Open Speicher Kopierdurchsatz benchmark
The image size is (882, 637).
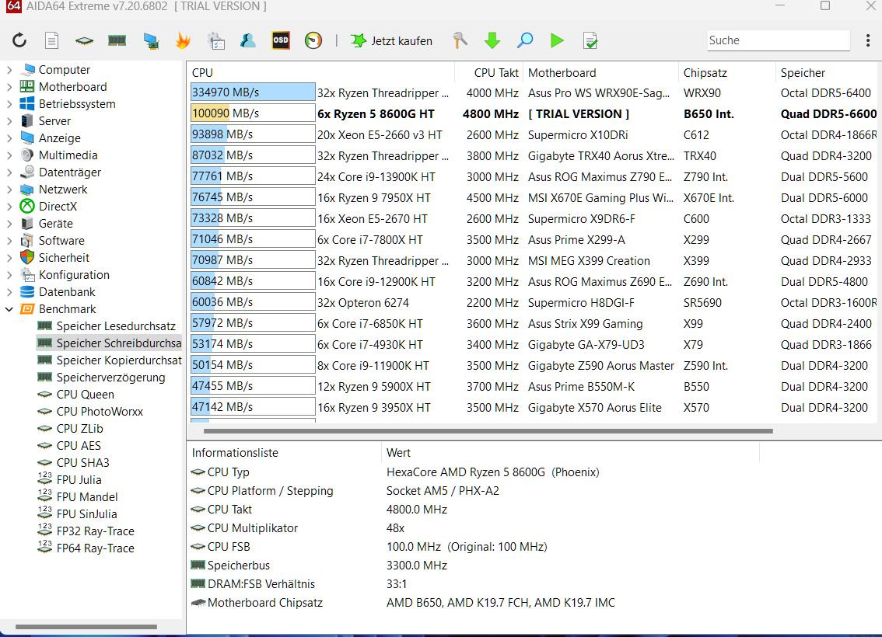point(119,360)
